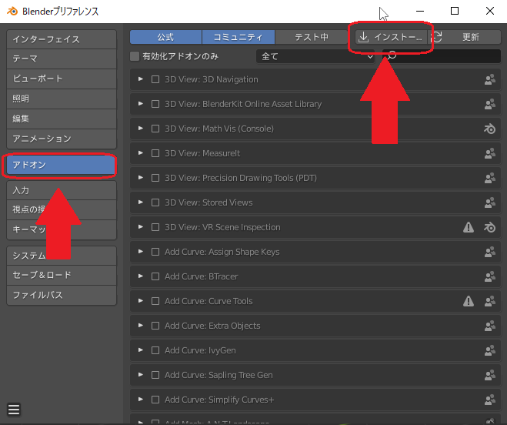This screenshot has height=425, width=507.
Task: Click community icon on Curve Tools row
Action: (x=490, y=301)
